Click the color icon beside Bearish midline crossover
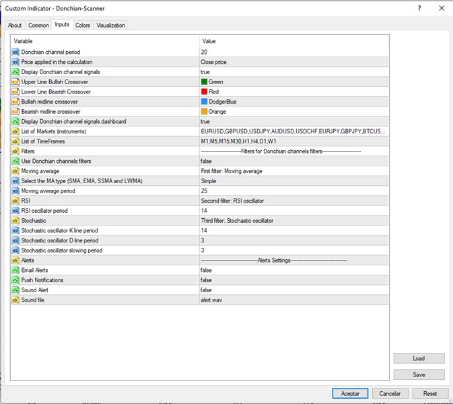453x404 pixels. tap(15, 112)
